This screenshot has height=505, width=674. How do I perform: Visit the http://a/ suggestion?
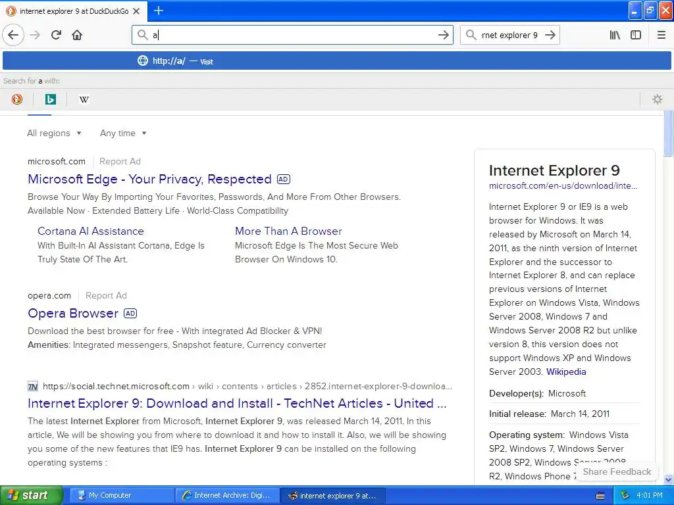336,60
